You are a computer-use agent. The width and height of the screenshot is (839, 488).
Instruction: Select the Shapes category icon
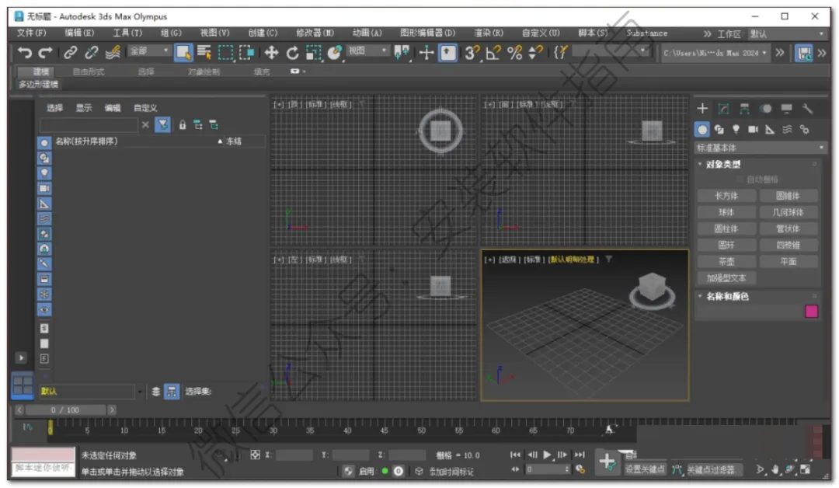point(719,130)
